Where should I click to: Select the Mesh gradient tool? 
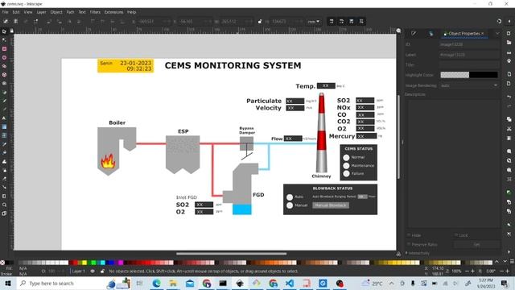(4, 135)
